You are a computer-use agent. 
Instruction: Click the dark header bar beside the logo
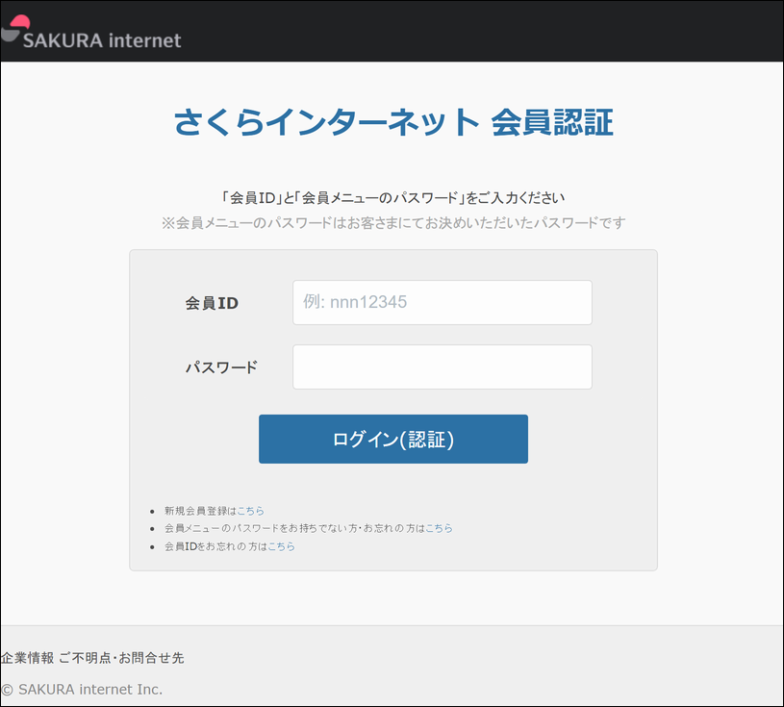[481, 31]
